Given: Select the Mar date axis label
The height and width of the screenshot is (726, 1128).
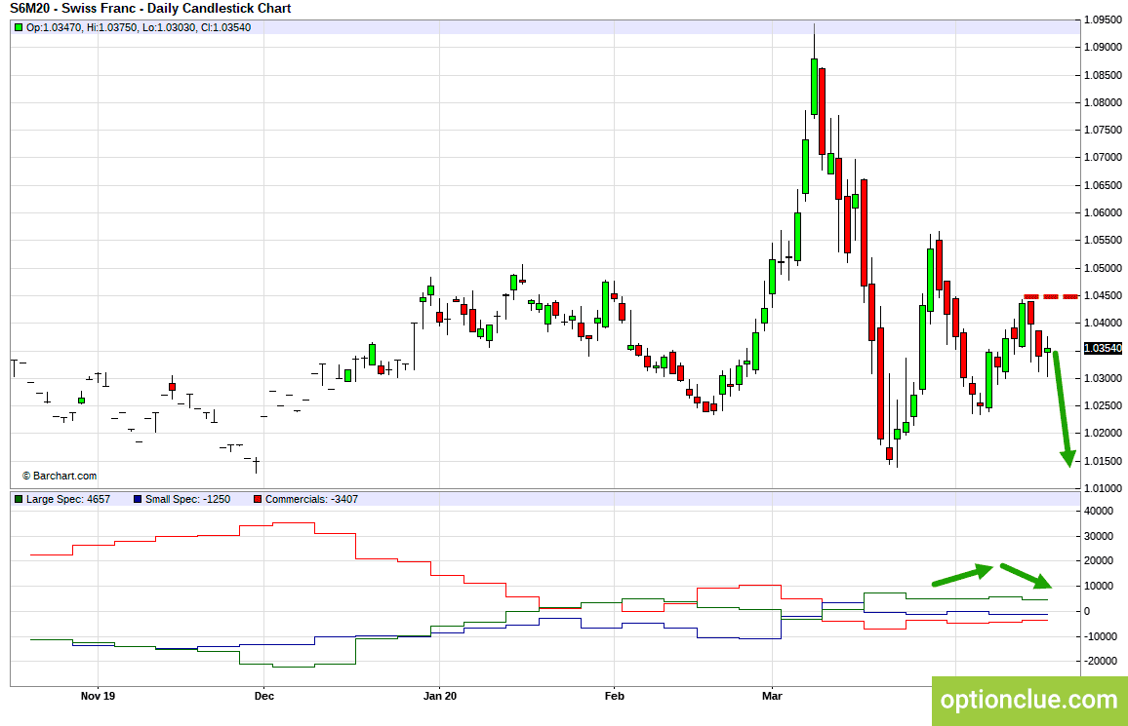Looking at the screenshot, I should [772, 696].
